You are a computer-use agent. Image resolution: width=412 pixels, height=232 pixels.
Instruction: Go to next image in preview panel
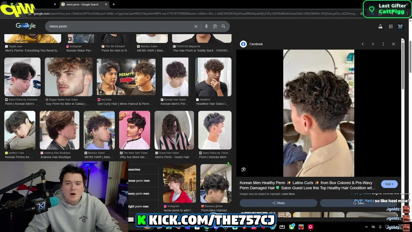[x=373, y=44]
